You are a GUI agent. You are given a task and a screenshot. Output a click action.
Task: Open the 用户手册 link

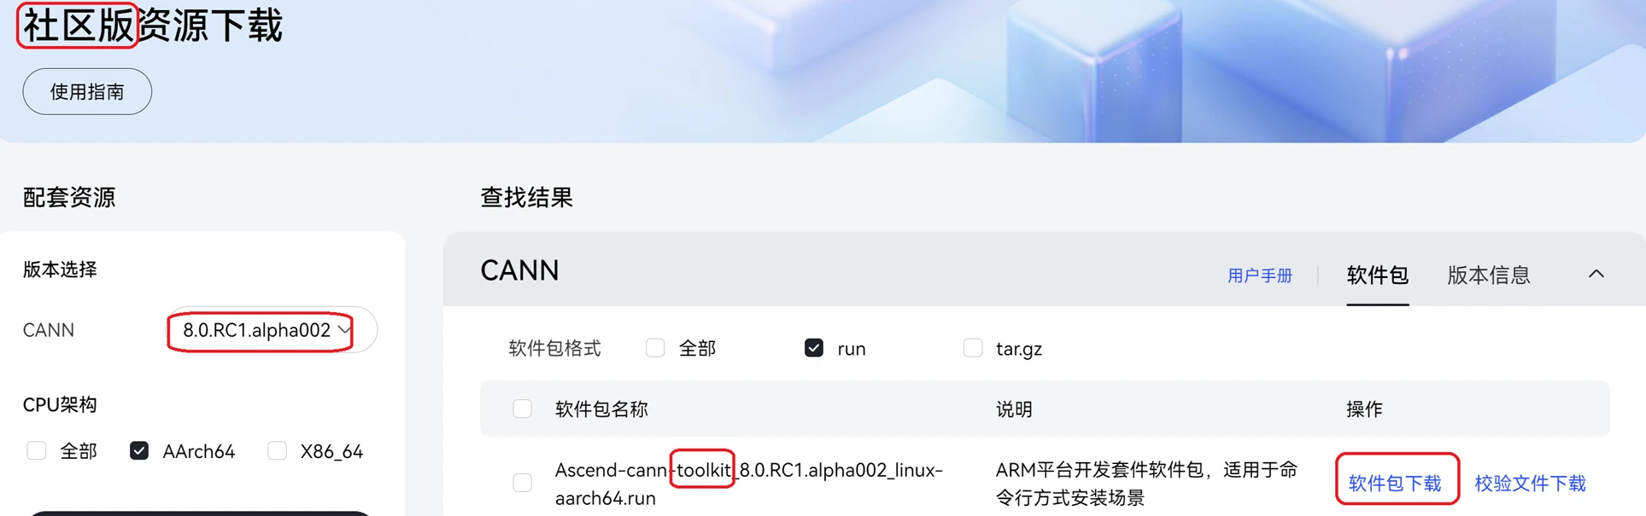1260,275
